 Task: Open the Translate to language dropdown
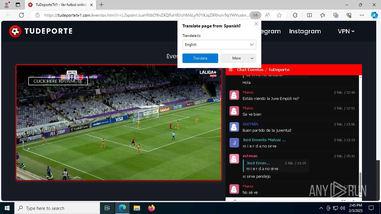[219, 45]
